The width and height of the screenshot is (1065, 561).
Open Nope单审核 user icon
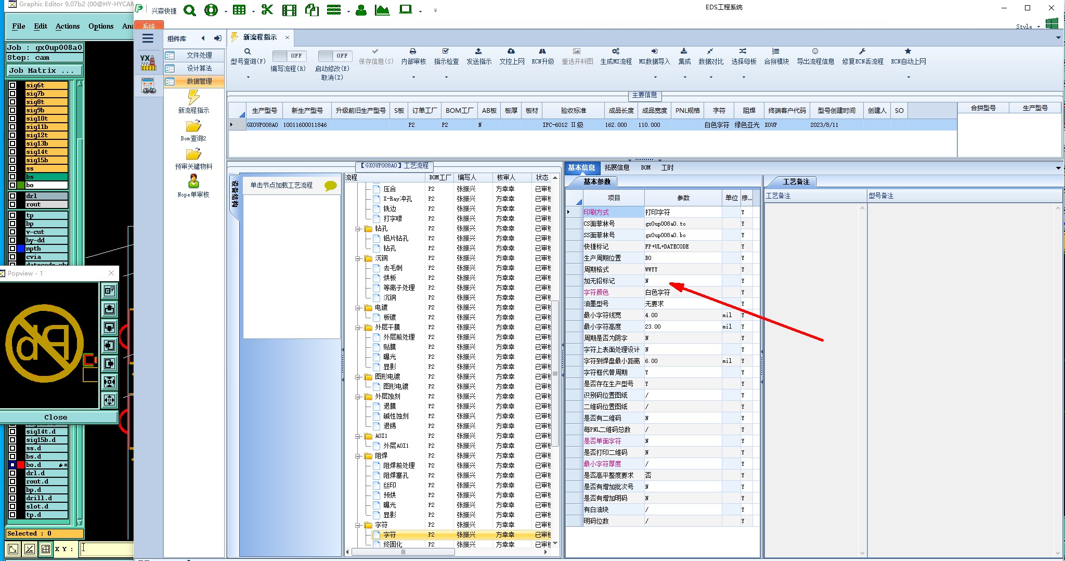(193, 181)
